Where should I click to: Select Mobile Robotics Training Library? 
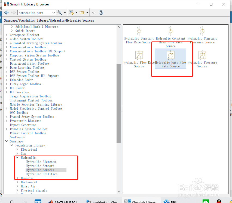click(36, 105)
